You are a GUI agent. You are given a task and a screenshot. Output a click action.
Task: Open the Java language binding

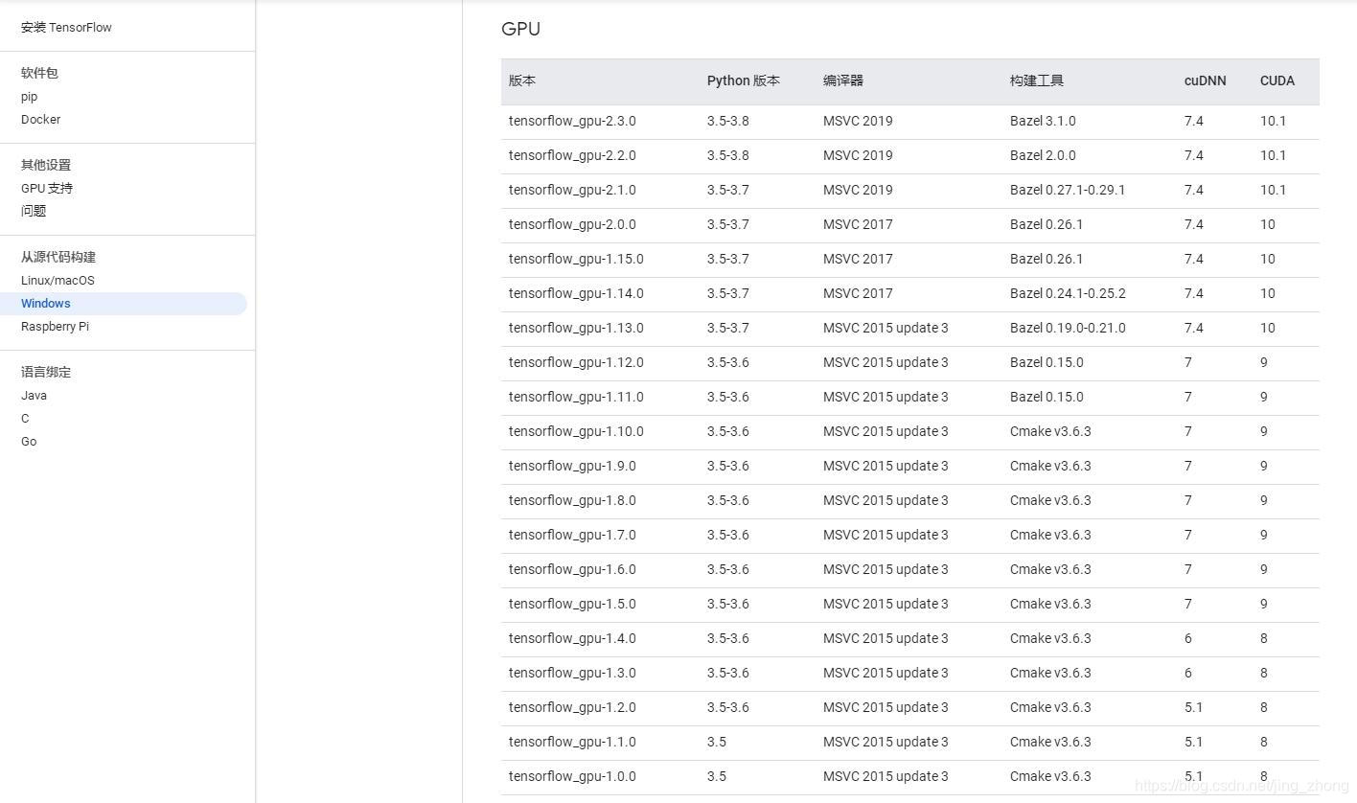point(34,396)
